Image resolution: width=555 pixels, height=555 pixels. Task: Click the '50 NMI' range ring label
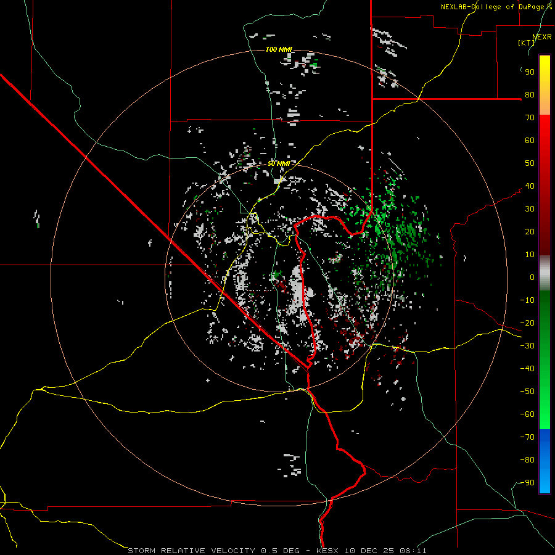click(x=279, y=163)
